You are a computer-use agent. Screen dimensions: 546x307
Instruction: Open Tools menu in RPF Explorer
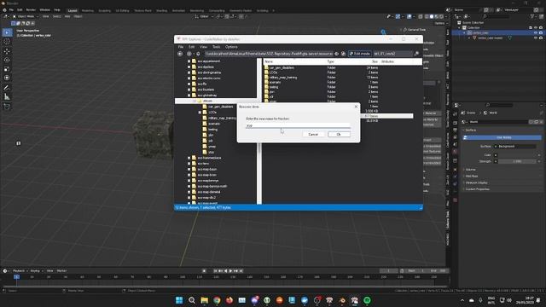click(x=216, y=47)
